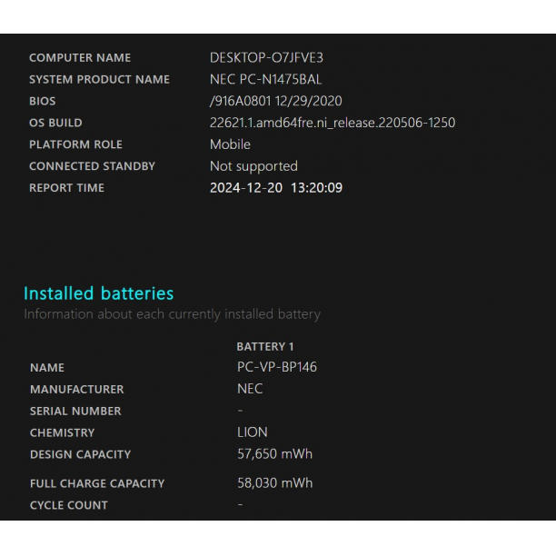Select the DESIGN CAPACITY label

pyautogui.click(x=81, y=454)
